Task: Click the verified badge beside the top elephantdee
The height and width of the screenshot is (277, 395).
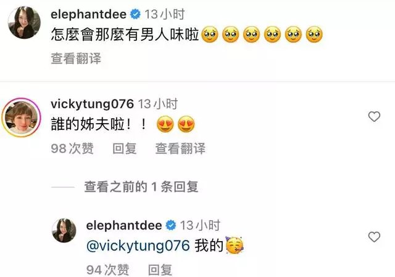Action: (x=135, y=14)
